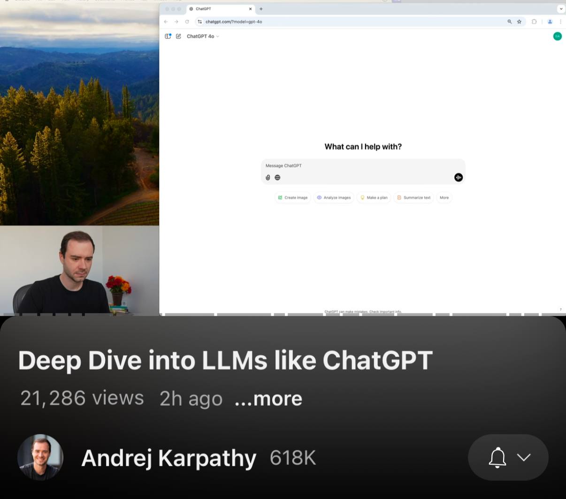Open the green BA account avatar

pos(558,36)
